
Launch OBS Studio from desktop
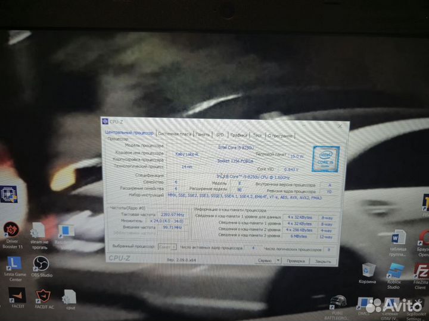coord(42,266)
